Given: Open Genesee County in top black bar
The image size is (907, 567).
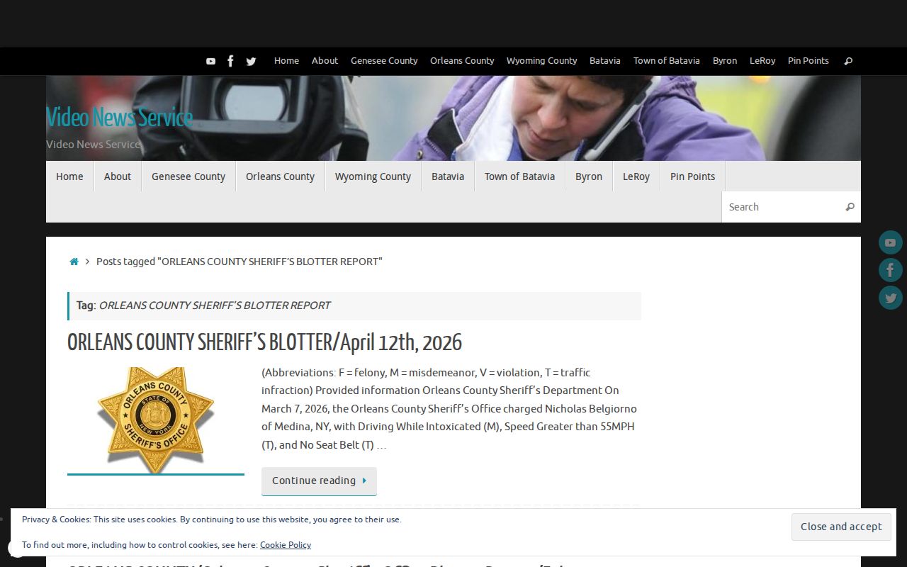Looking at the screenshot, I should [x=384, y=61].
